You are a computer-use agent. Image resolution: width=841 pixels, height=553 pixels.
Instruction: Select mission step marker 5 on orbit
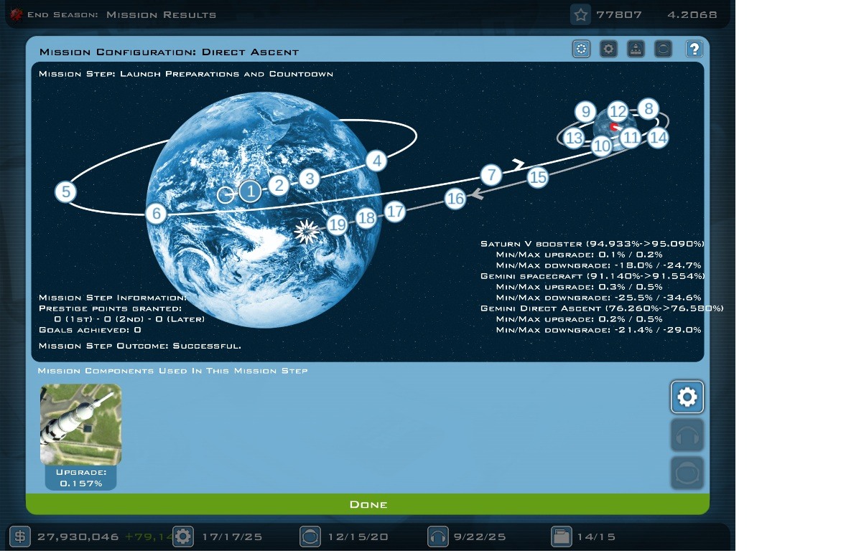(65, 192)
